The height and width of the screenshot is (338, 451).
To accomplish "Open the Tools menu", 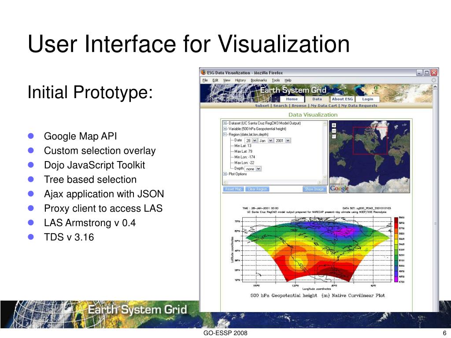I will (276, 80).
